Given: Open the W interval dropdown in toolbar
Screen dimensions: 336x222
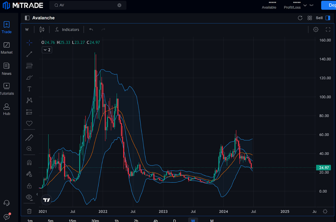Looking at the screenshot, I should 27,30.
